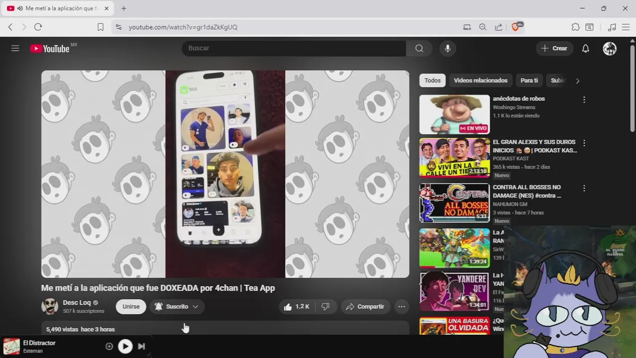The width and height of the screenshot is (636, 358).
Task: Click the 507 k suscriptores text
Action: [84, 311]
